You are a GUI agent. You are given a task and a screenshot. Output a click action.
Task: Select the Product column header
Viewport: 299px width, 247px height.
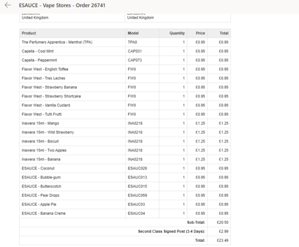(x=29, y=33)
